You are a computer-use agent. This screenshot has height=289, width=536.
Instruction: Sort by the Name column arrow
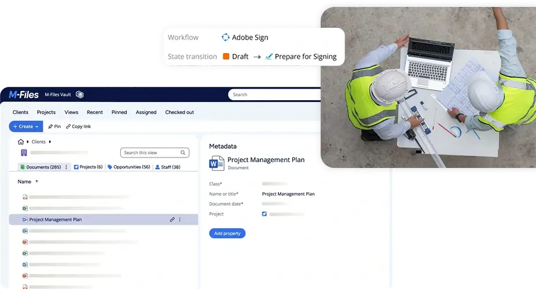[x=36, y=182]
